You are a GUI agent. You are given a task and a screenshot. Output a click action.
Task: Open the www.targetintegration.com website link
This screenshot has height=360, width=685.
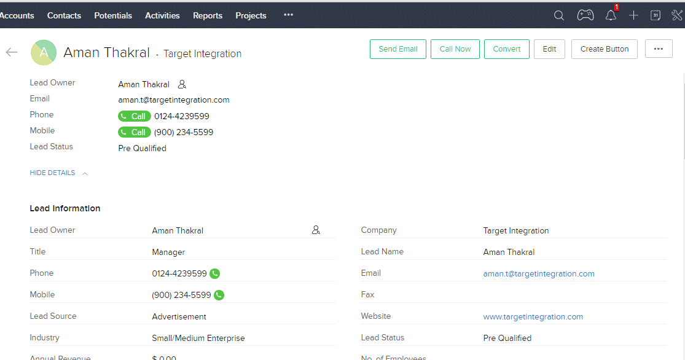[533, 317]
